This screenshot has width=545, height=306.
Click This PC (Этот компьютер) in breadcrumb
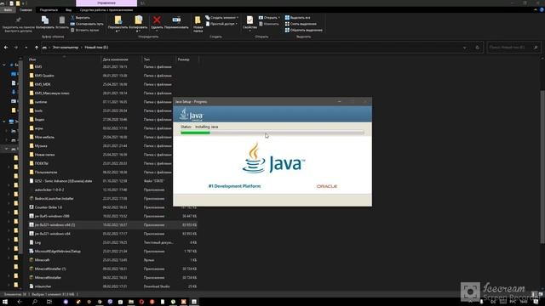coord(66,48)
